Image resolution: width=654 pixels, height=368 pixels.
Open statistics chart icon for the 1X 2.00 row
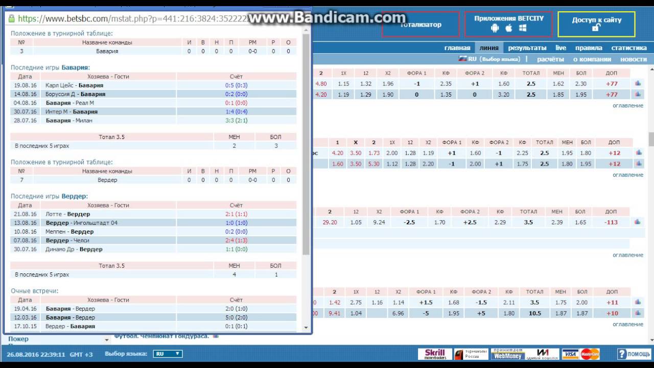coord(638,153)
